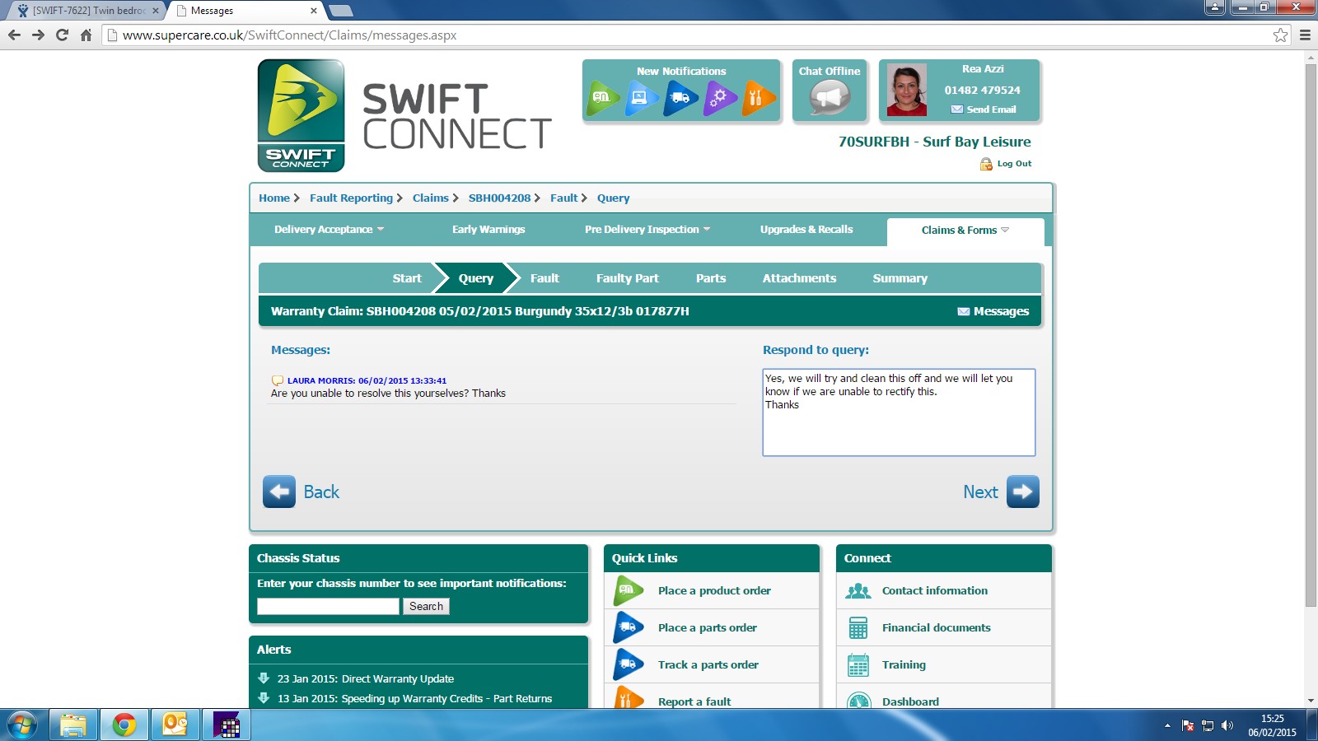
Task: Go to the Parts claim step
Action: 711,278
